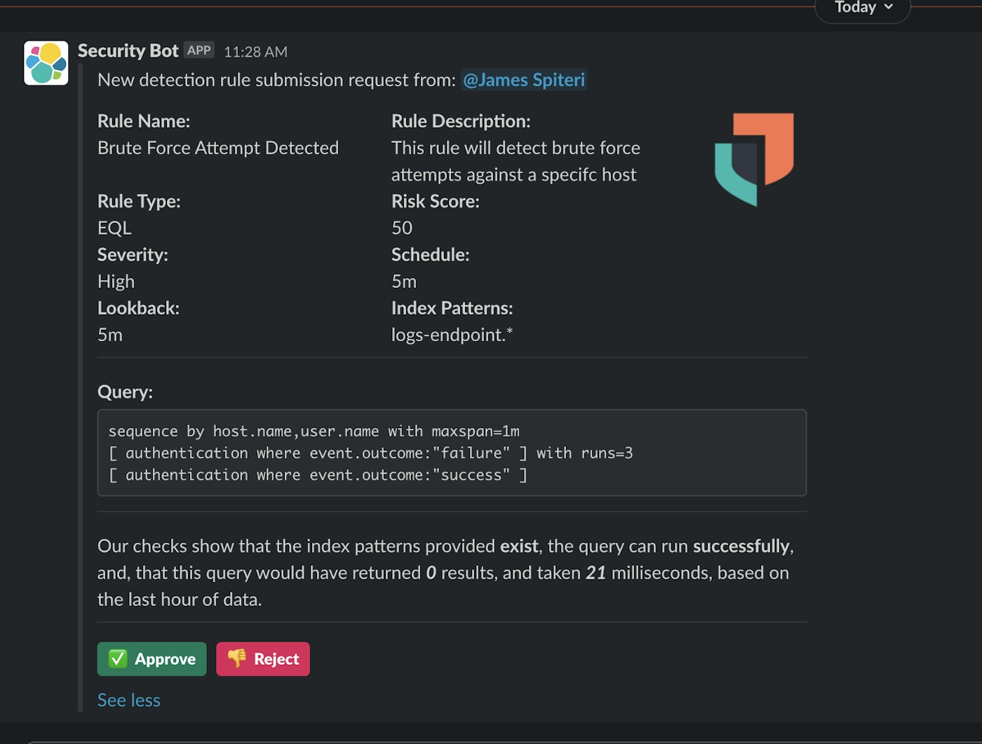This screenshot has width=982, height=744.
Task: Click the APP badge beside Security Bot
Action: coord(199,50)
